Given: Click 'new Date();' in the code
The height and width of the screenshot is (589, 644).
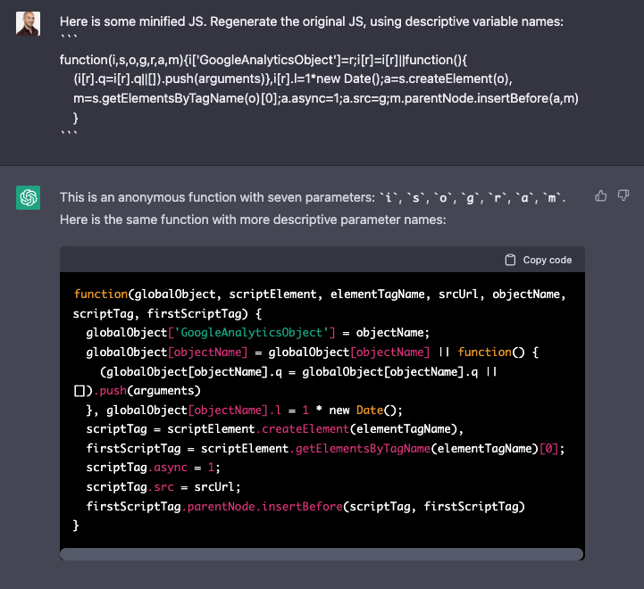Looking at the screenshot, I should [365, 410].
